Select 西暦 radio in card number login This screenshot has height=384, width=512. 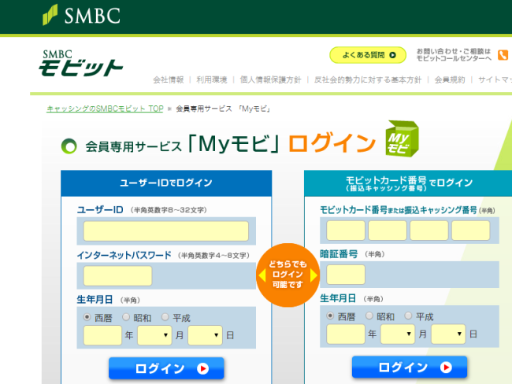[330, 316]
